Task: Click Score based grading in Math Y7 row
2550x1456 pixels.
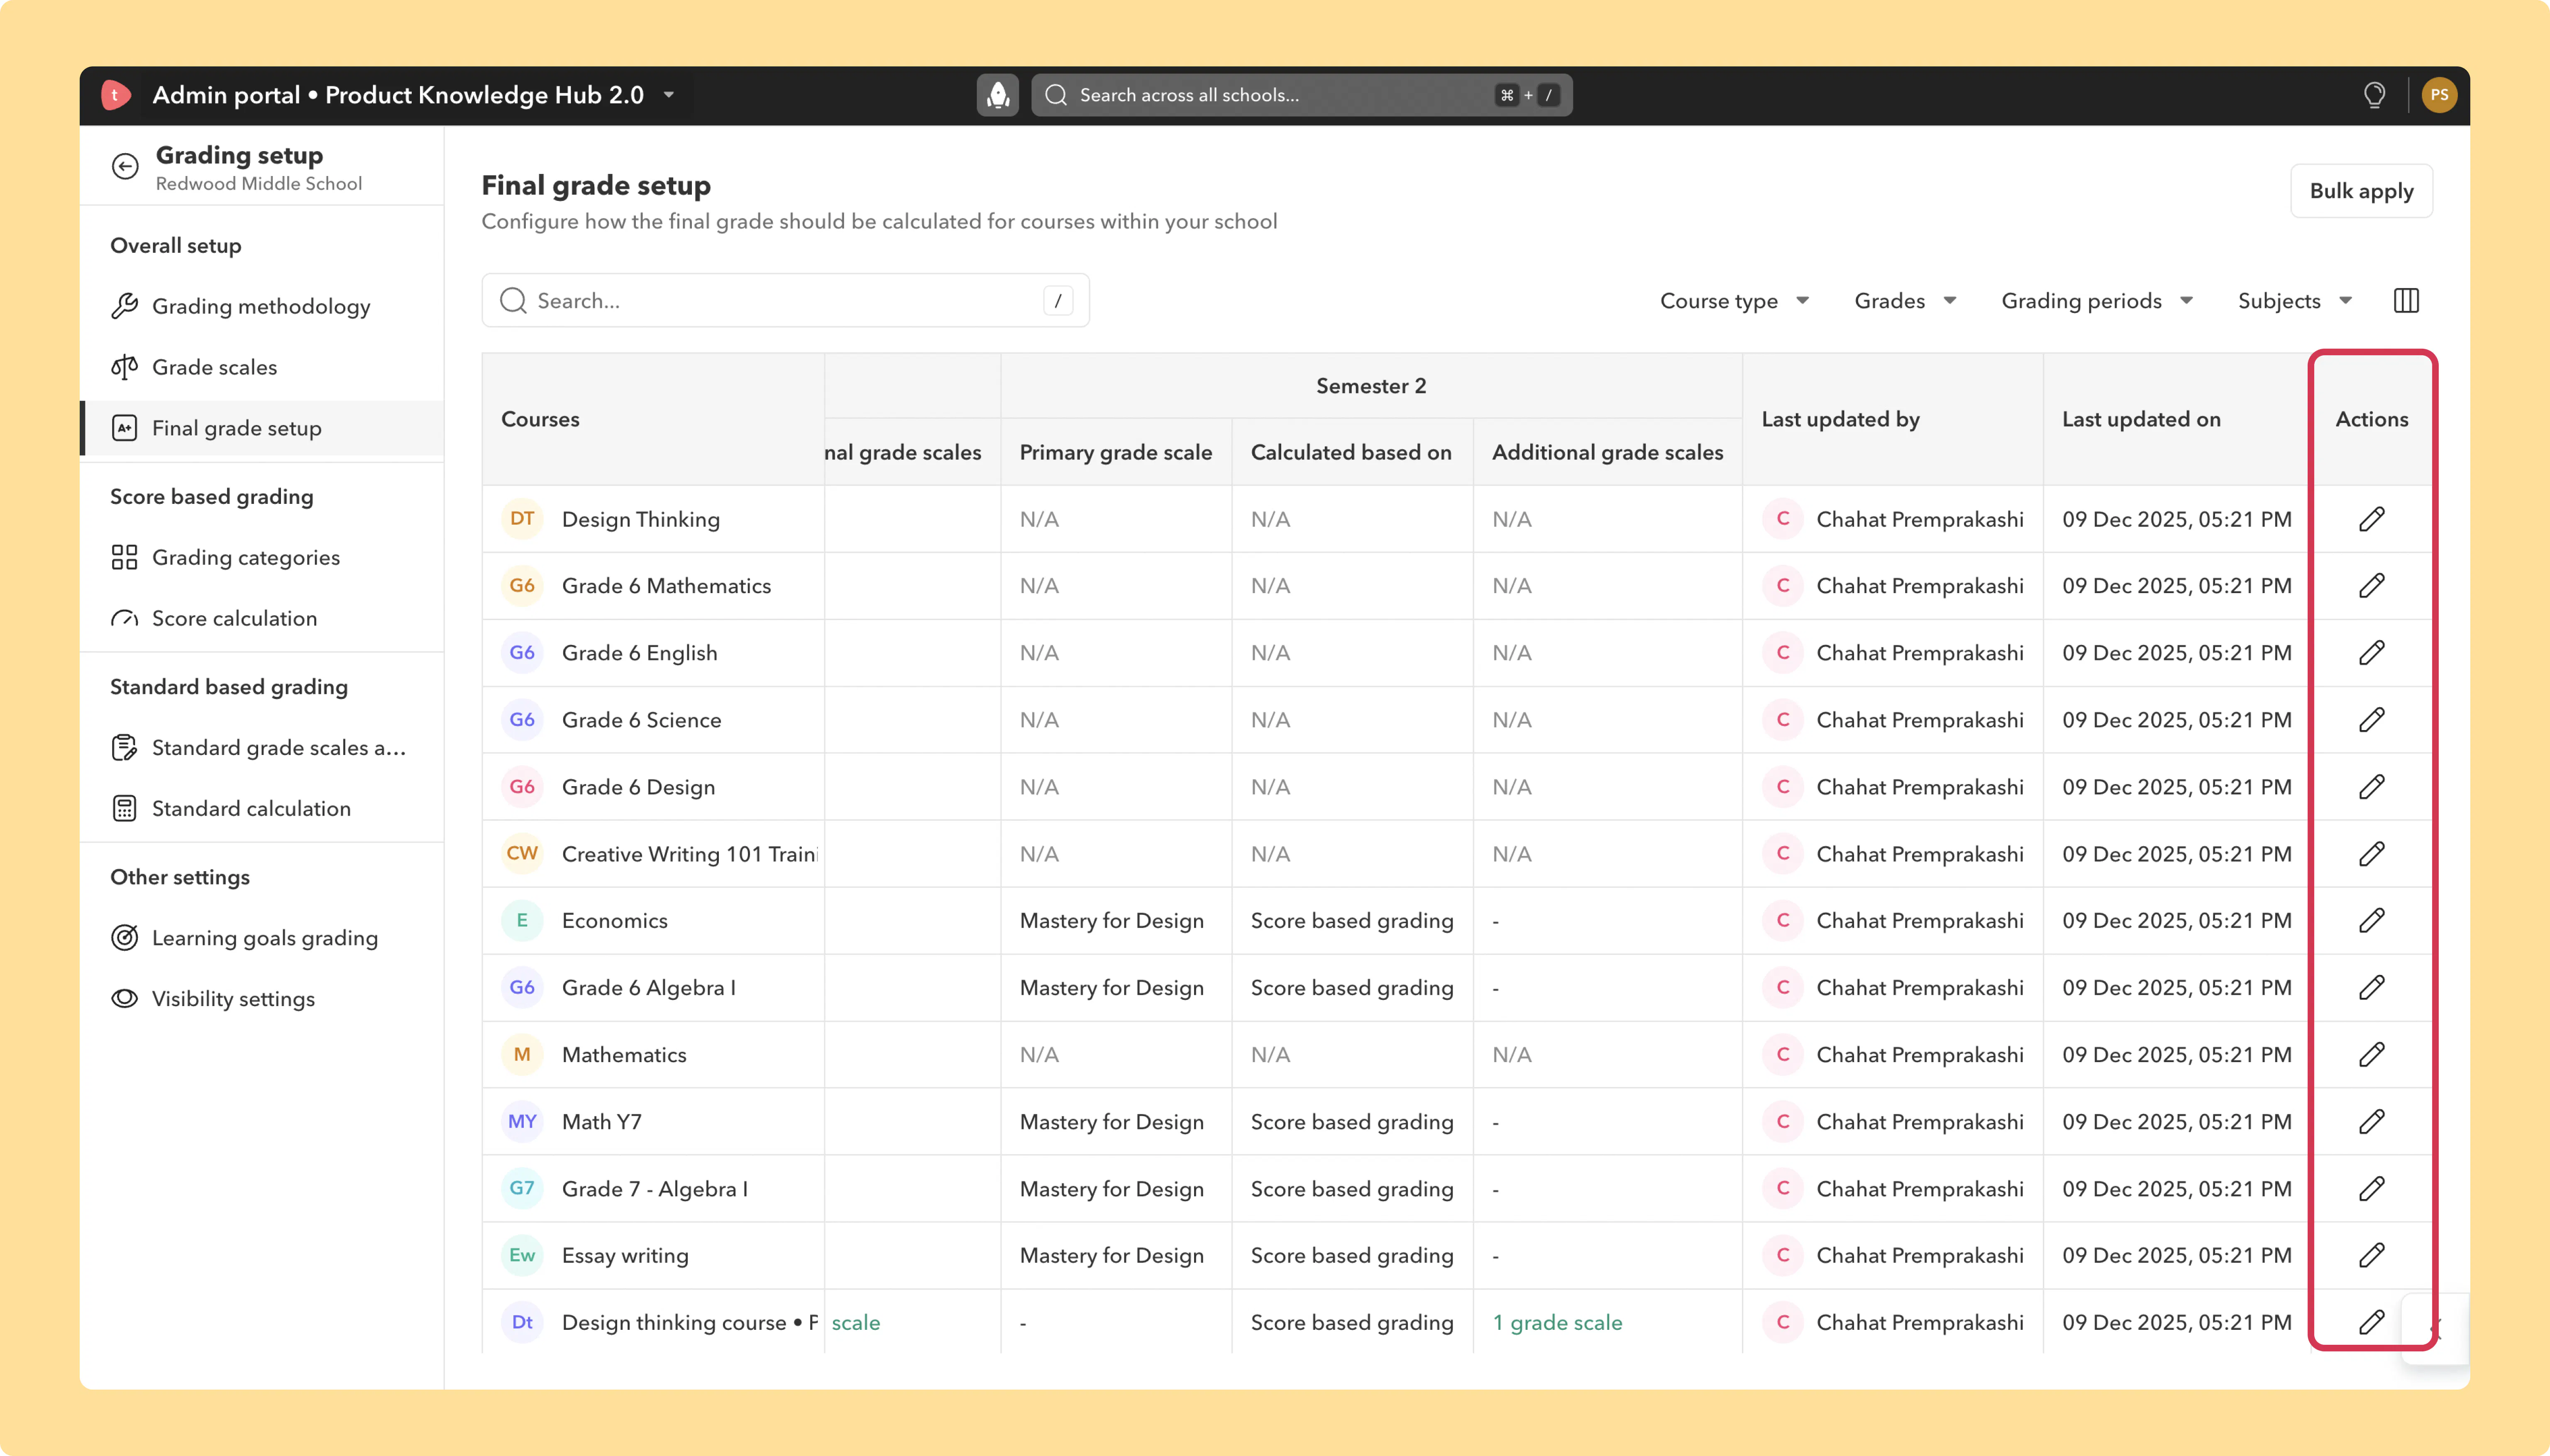Action: [x=1352, y=1122]
